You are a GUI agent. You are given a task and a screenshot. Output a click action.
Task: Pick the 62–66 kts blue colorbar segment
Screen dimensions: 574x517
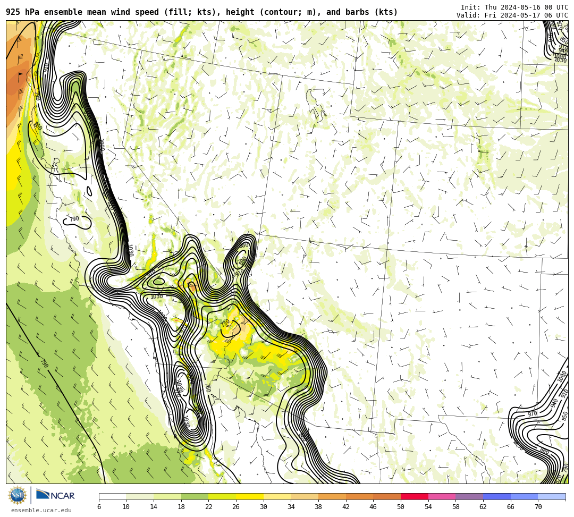coord(497,496)
